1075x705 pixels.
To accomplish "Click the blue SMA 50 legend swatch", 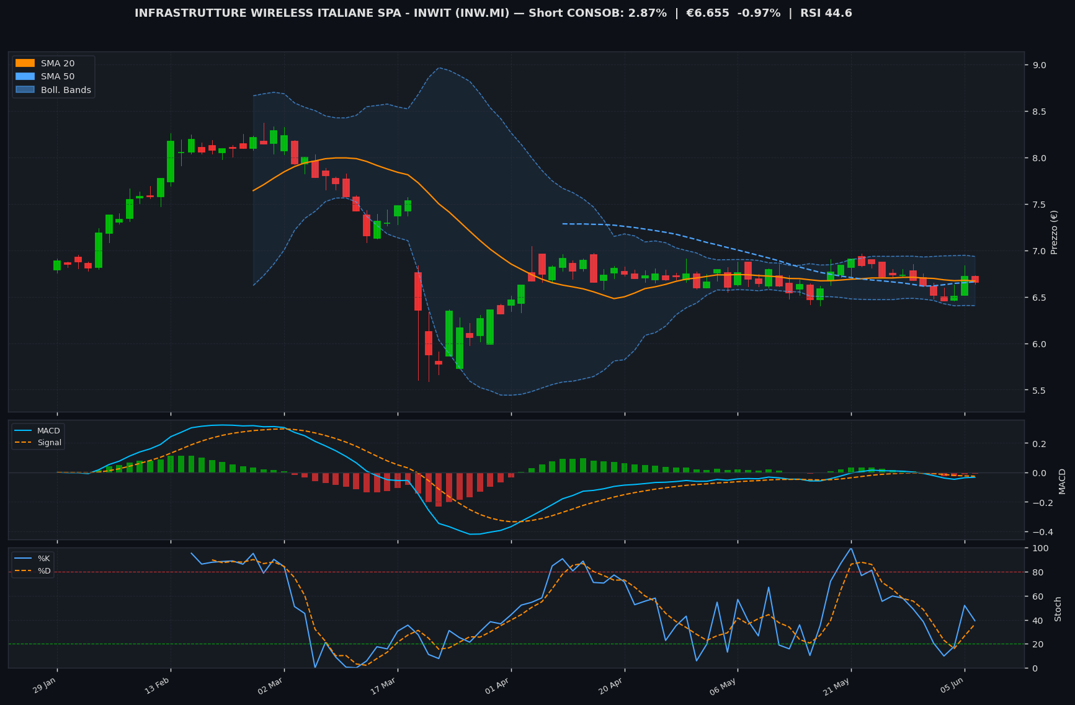I will click(25, 77).
